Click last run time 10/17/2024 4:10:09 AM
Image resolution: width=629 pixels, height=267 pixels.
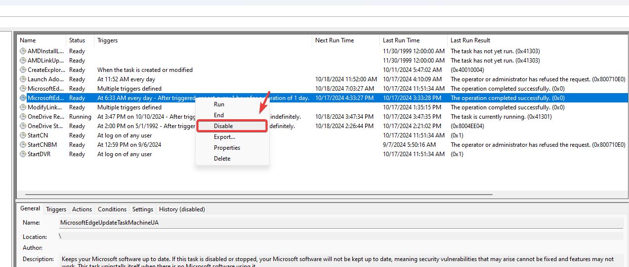click(412, 79)
